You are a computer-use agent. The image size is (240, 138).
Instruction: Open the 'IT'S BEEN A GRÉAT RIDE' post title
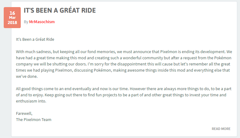click(60, 10)
